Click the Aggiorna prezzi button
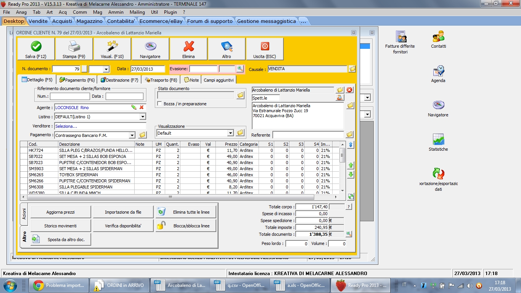This screenshot has height=293, width=521. 61,212
